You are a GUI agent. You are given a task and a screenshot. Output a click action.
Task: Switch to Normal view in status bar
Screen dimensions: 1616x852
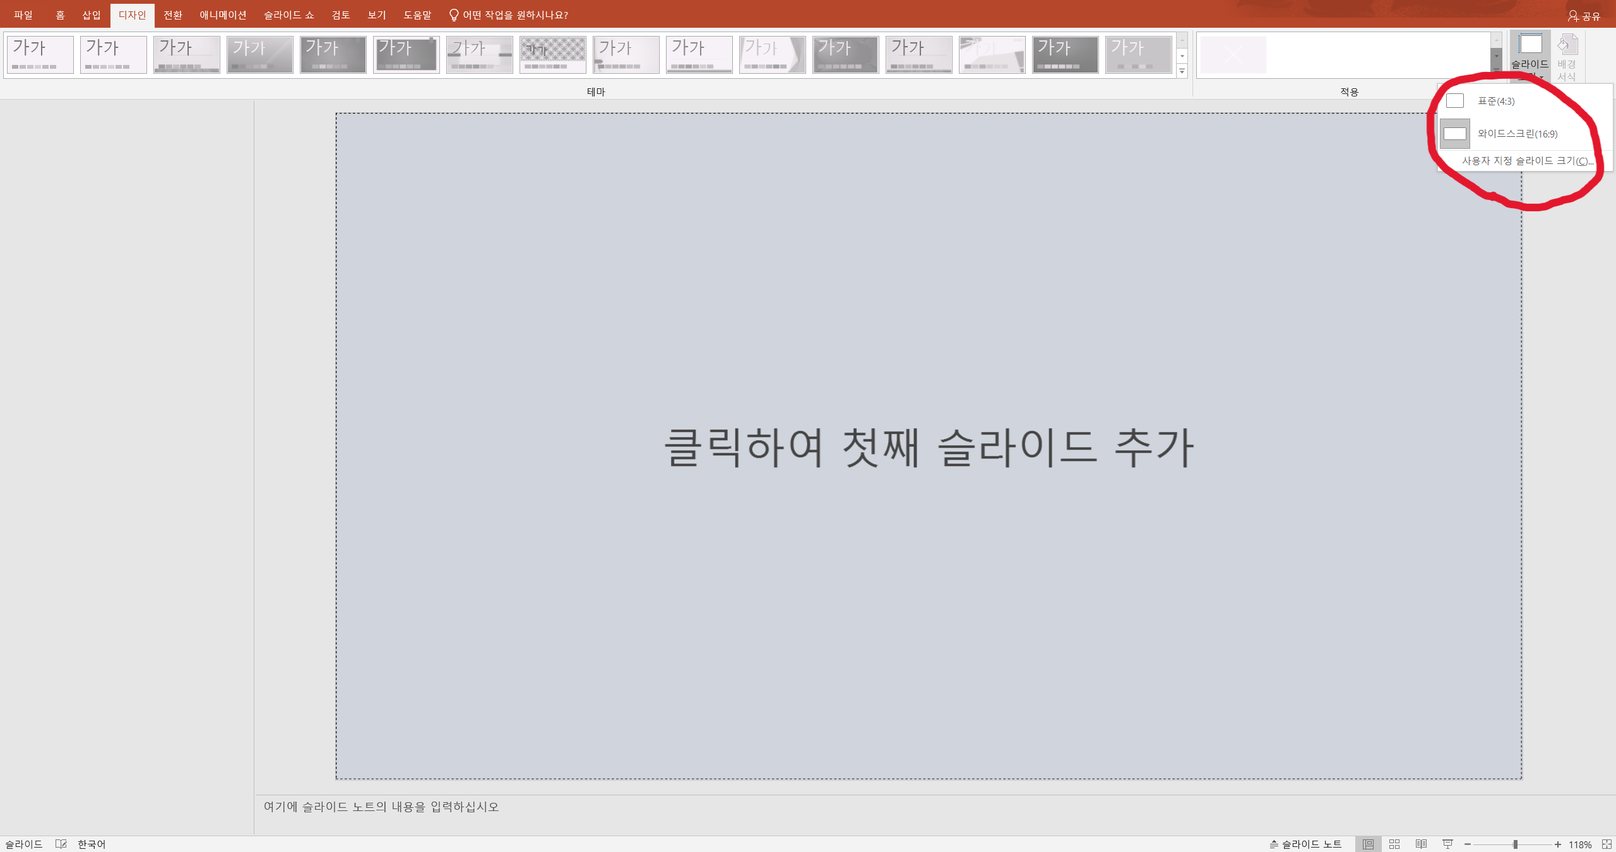coord(1368,844)
